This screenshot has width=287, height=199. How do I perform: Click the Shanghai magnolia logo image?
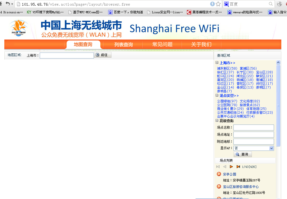(x=19, y=28)
